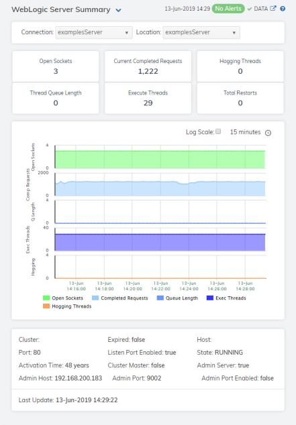Click the Execute Threads metric card
Viewport: 296px width, 425px height.
148,98
